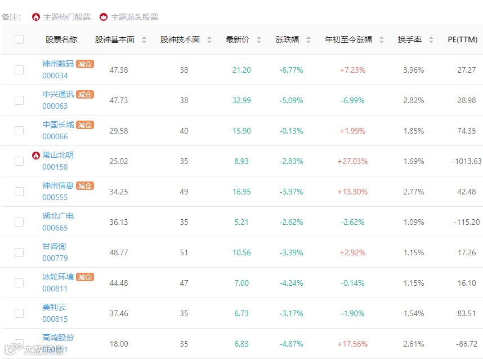
Task: Click stock code 000066
Action: pos(55,136)
